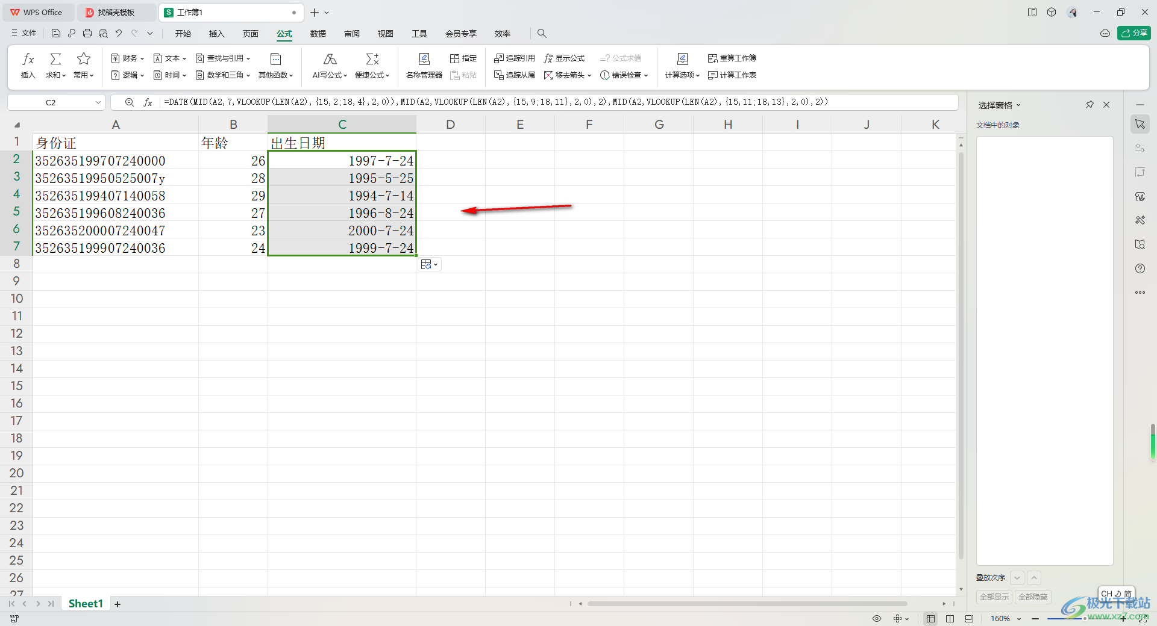Image resolution: width=1157 pixels, height=626 pixels.
Task: Open the Page ribbon tab
Action: pyautogui.click(x=251, y=34)
